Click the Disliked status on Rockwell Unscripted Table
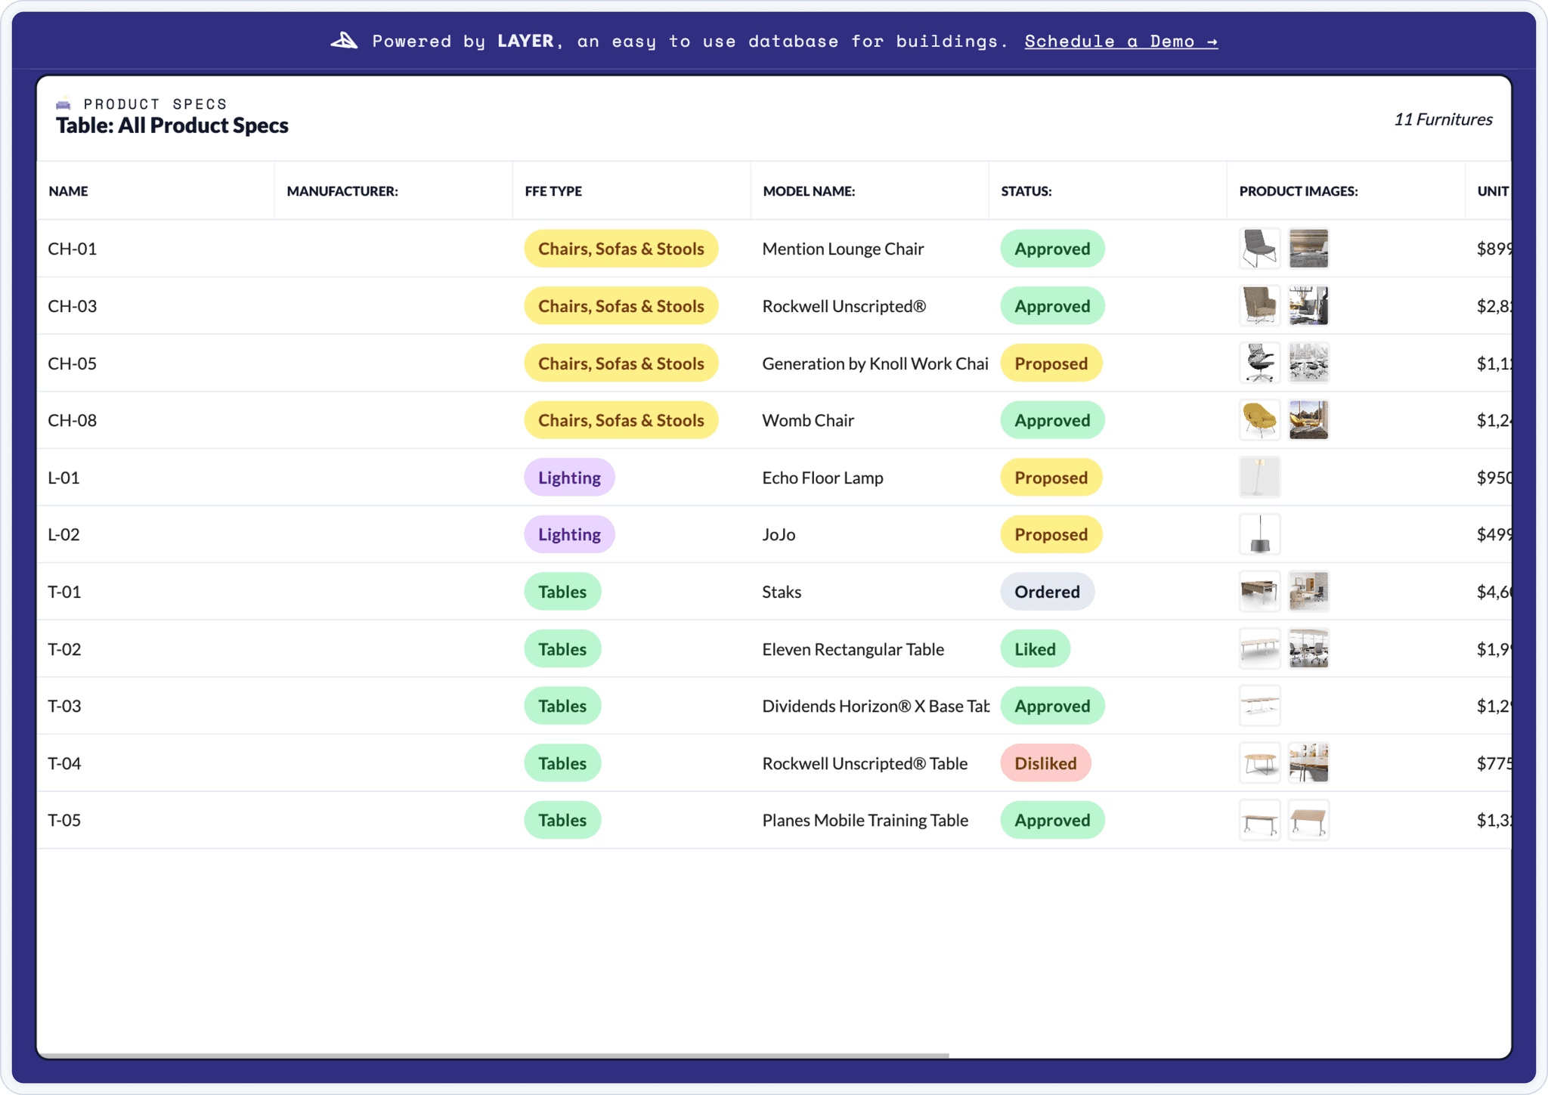Screen dimensions: 1548x1095 (x=1045, y=762)
